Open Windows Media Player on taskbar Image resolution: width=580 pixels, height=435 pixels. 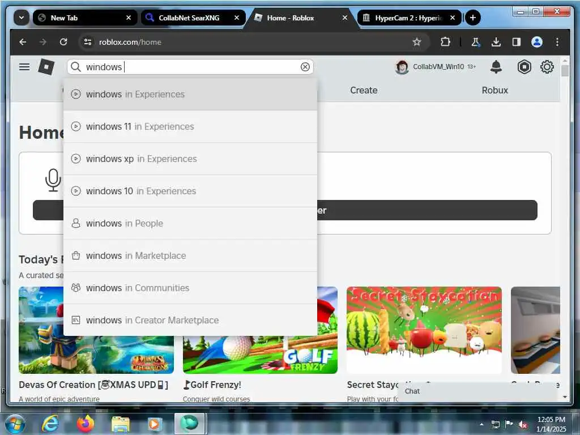click(154, 424)
